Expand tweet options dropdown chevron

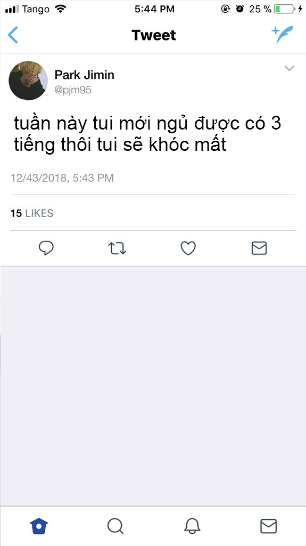click(290, 68)
